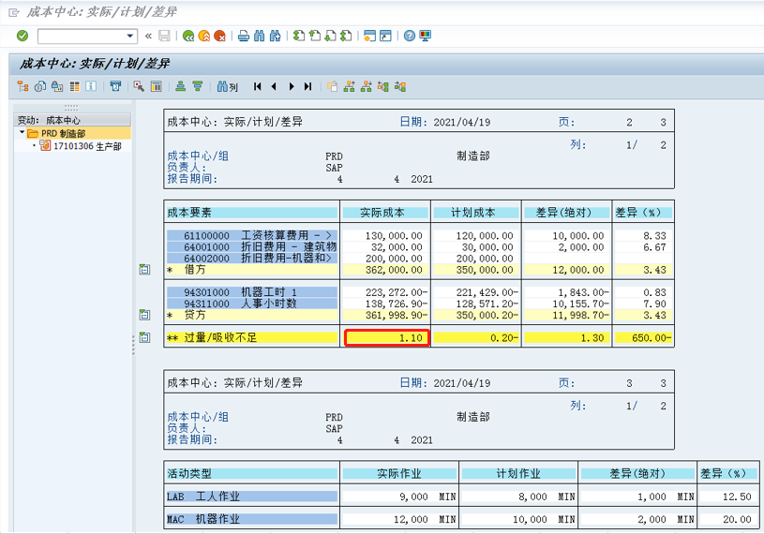Click the Print icon
764x534 pixels.
(x=244, y=36)
